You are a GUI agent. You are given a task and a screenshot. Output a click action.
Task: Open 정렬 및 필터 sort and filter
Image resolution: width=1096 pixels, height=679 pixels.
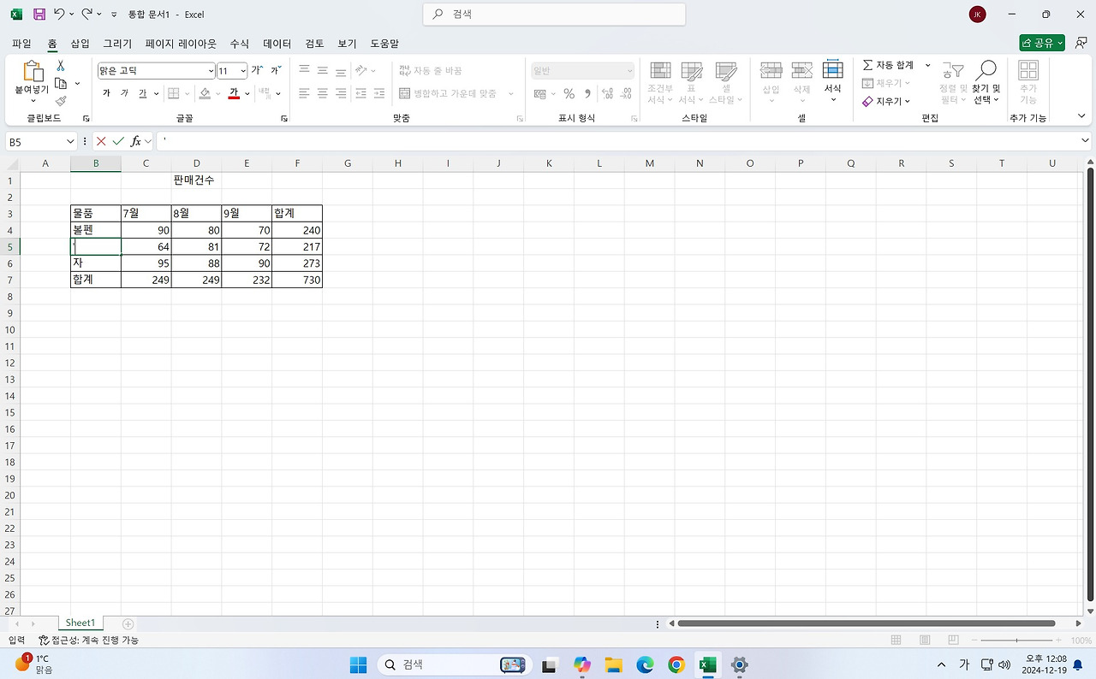click(953, 83)
